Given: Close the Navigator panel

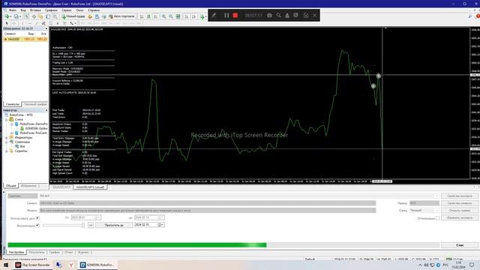Looking at the screenshot, I should pyautogui.click(x=46, y=110).
